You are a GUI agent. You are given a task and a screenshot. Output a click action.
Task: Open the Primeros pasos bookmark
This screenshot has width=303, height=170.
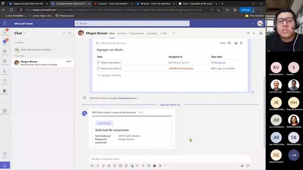(64, 16)
